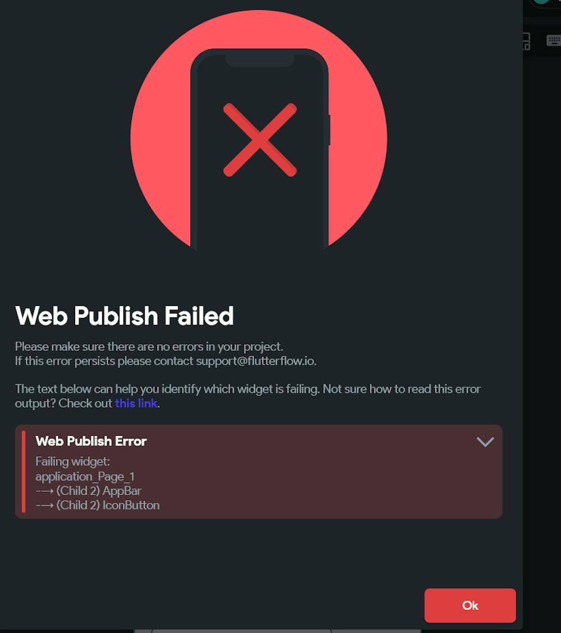Open keyboard shortcuts icon in top toolbar
This screenshot has width=561, height=633.
553,40
